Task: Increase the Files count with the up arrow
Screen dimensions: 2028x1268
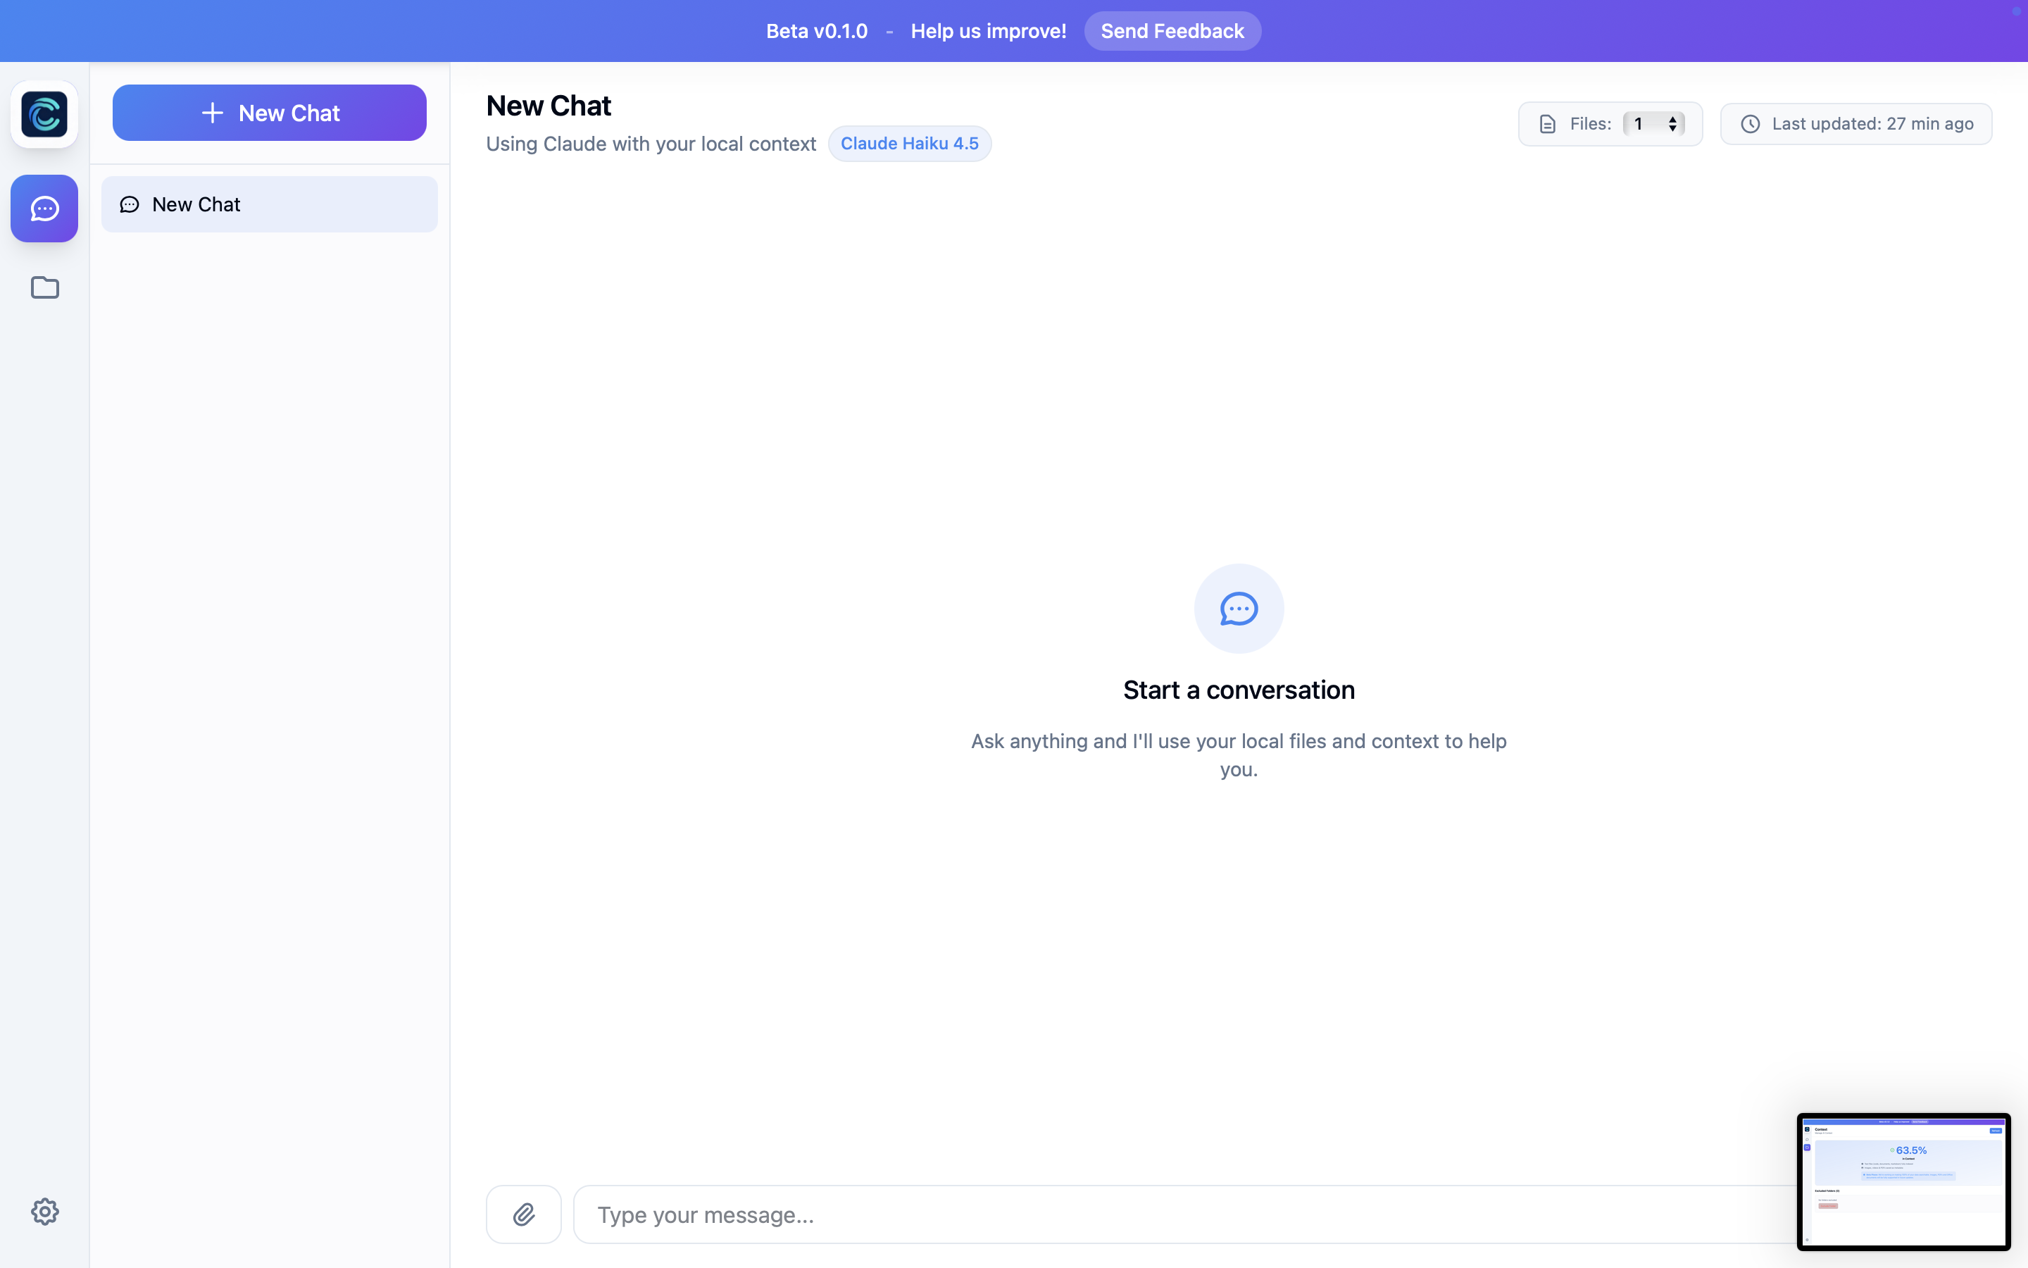Action: 1672,118
